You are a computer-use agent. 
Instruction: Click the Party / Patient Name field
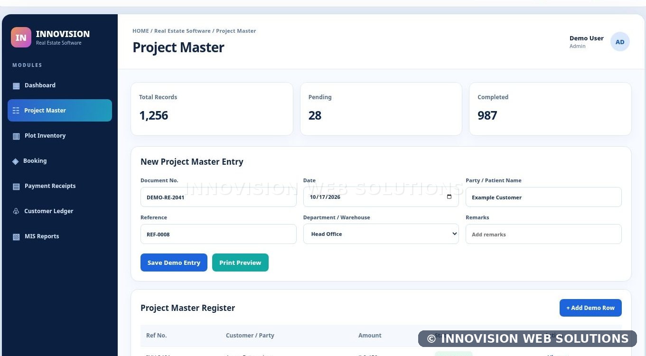click(x=543, y=197)
